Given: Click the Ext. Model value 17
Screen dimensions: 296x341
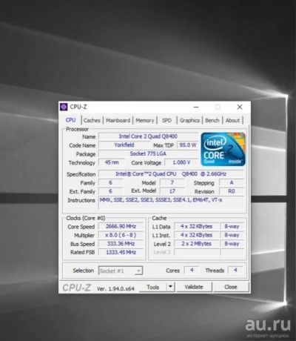Looking at the screenshot, I should click(172, 191).
